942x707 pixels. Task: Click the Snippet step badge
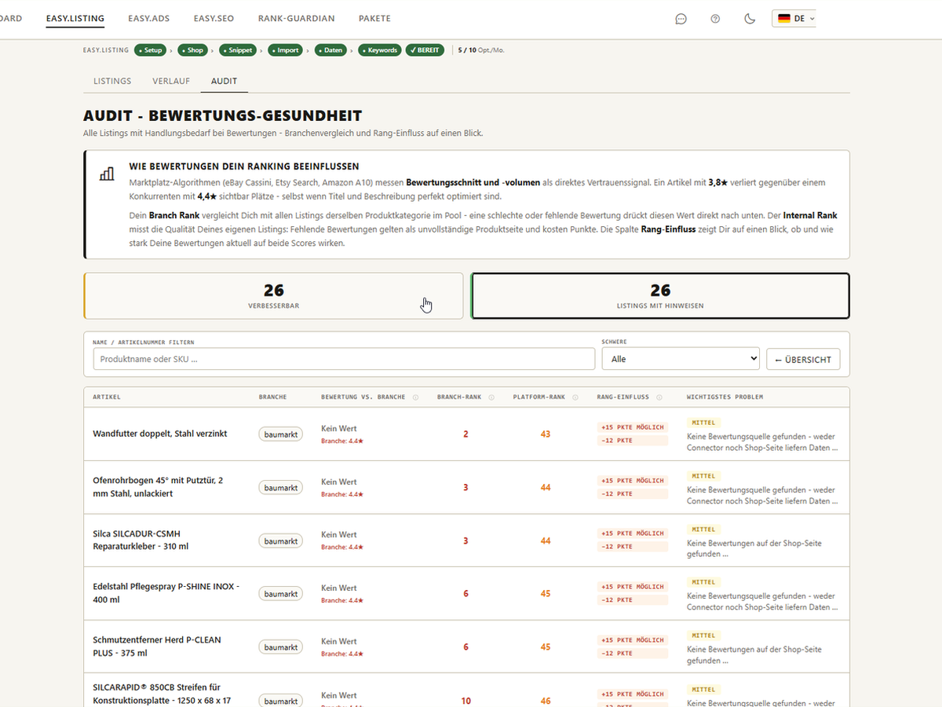tap(239, 50)
